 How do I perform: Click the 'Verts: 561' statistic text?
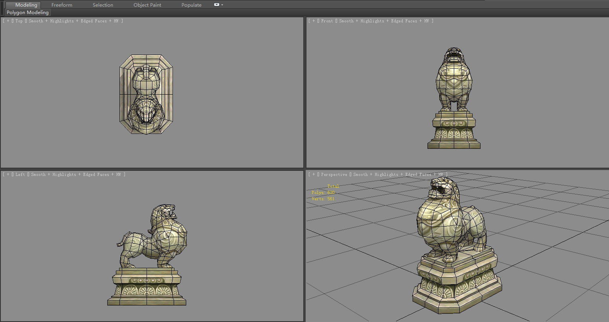click(x=323, y=199)
